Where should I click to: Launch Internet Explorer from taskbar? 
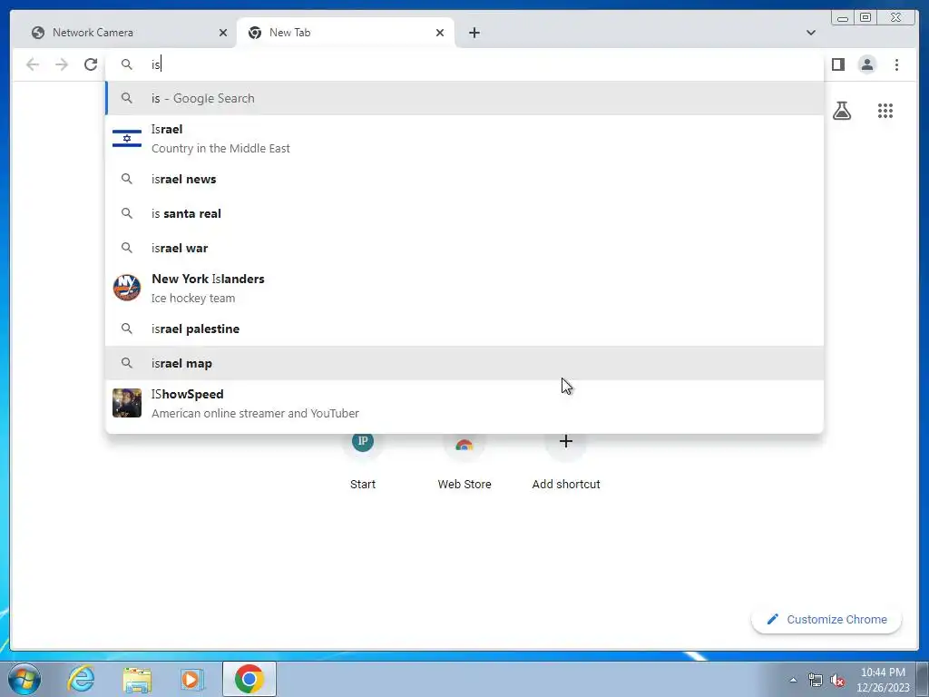tap(81, 679)
